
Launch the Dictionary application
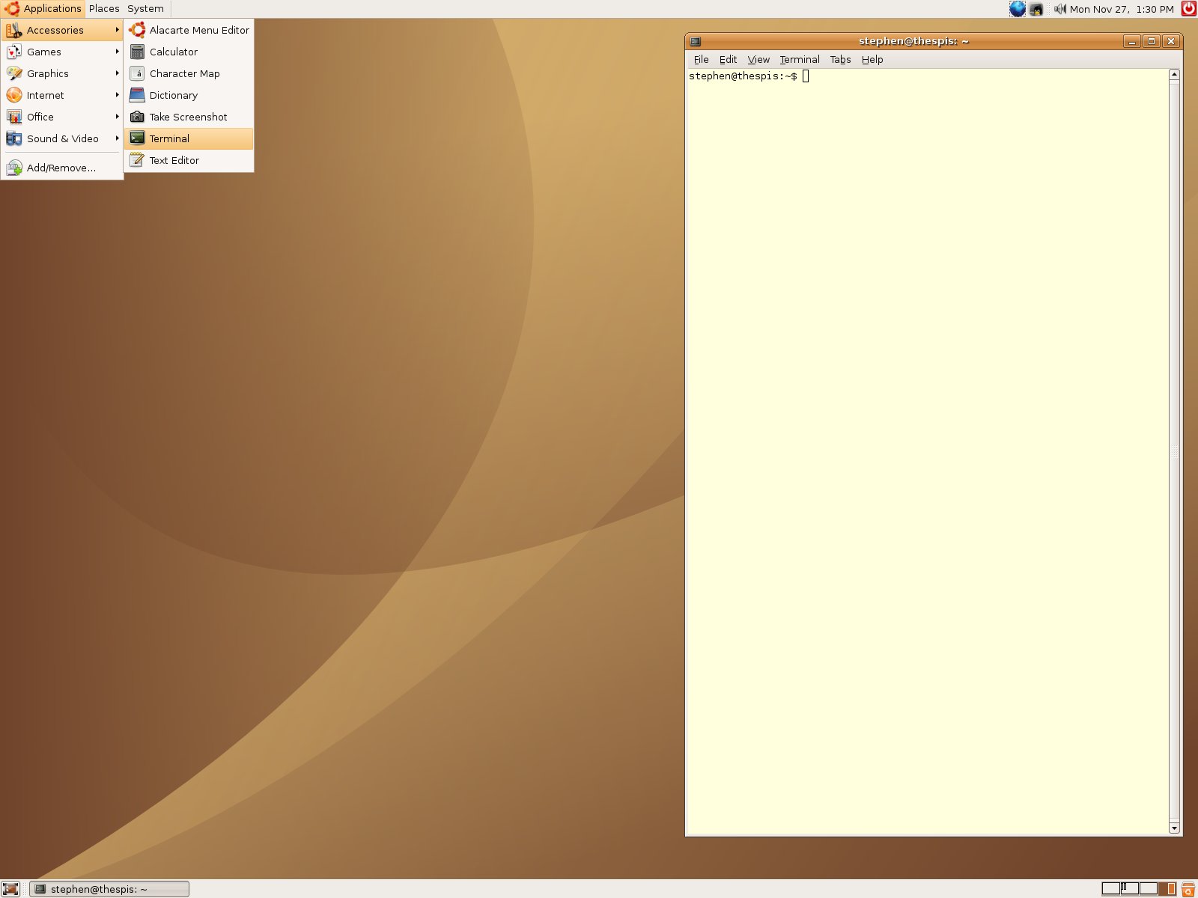(x=189, y=95)
